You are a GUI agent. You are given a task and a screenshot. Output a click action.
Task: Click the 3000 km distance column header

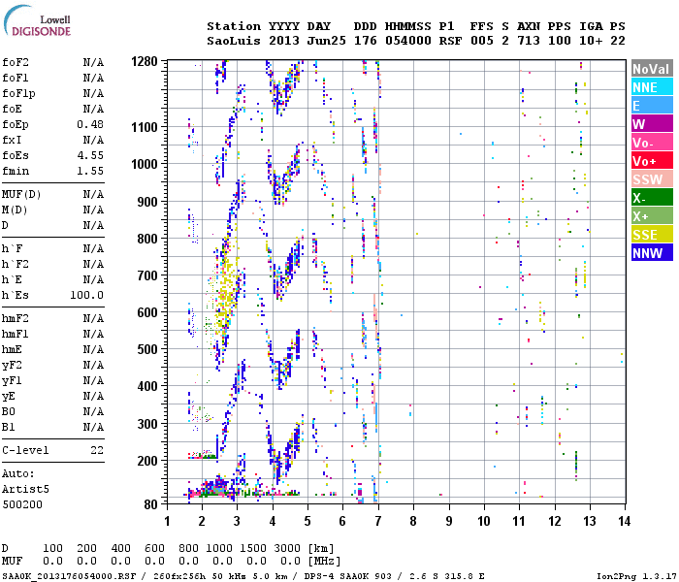287,549
